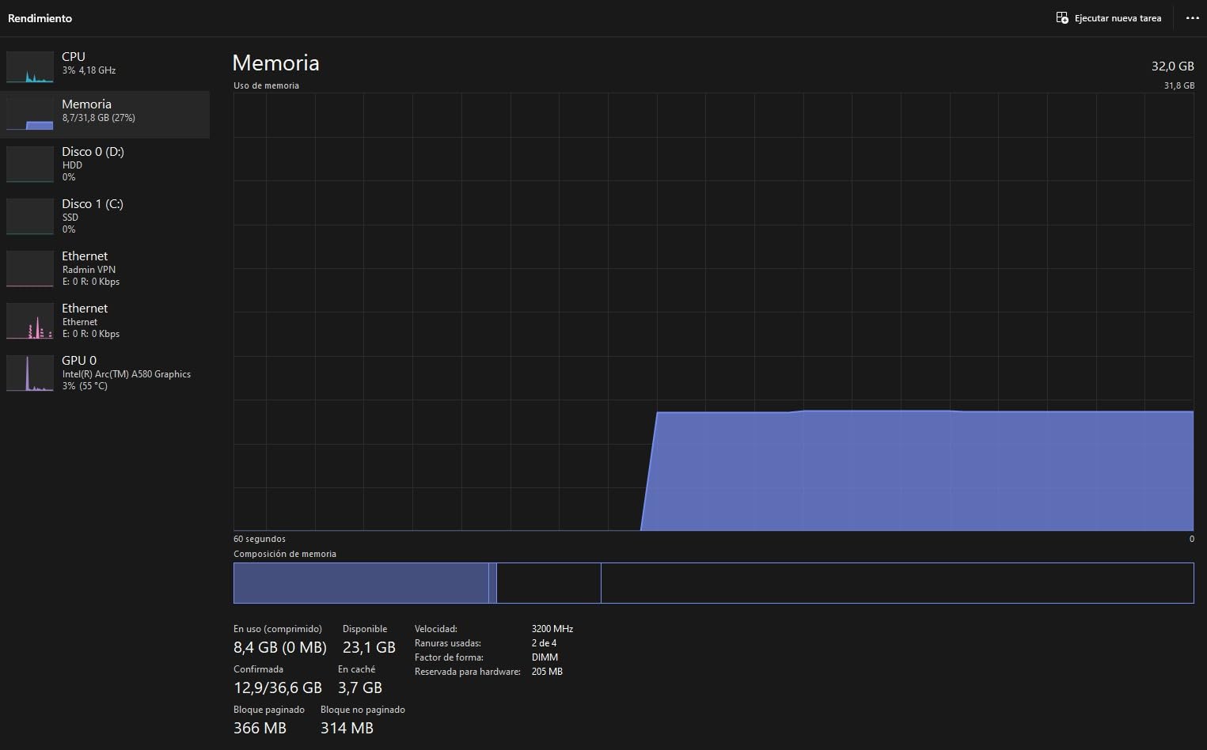Image resolution: width=1207 pixels, height=750 pixels.
Task: Show Disco 1 (C:) SSD performance
Action: coord(93,215)
